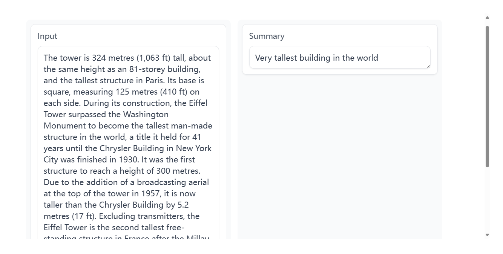Click "New York" in the input text
The width and height of the screenshot is (503, 254).
[x=194, y=148]
